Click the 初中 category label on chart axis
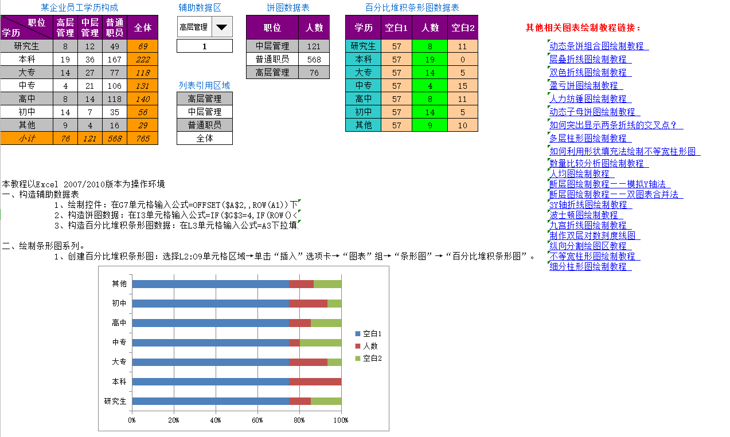This screenshot has width=730, height=437. pos(119,304)
